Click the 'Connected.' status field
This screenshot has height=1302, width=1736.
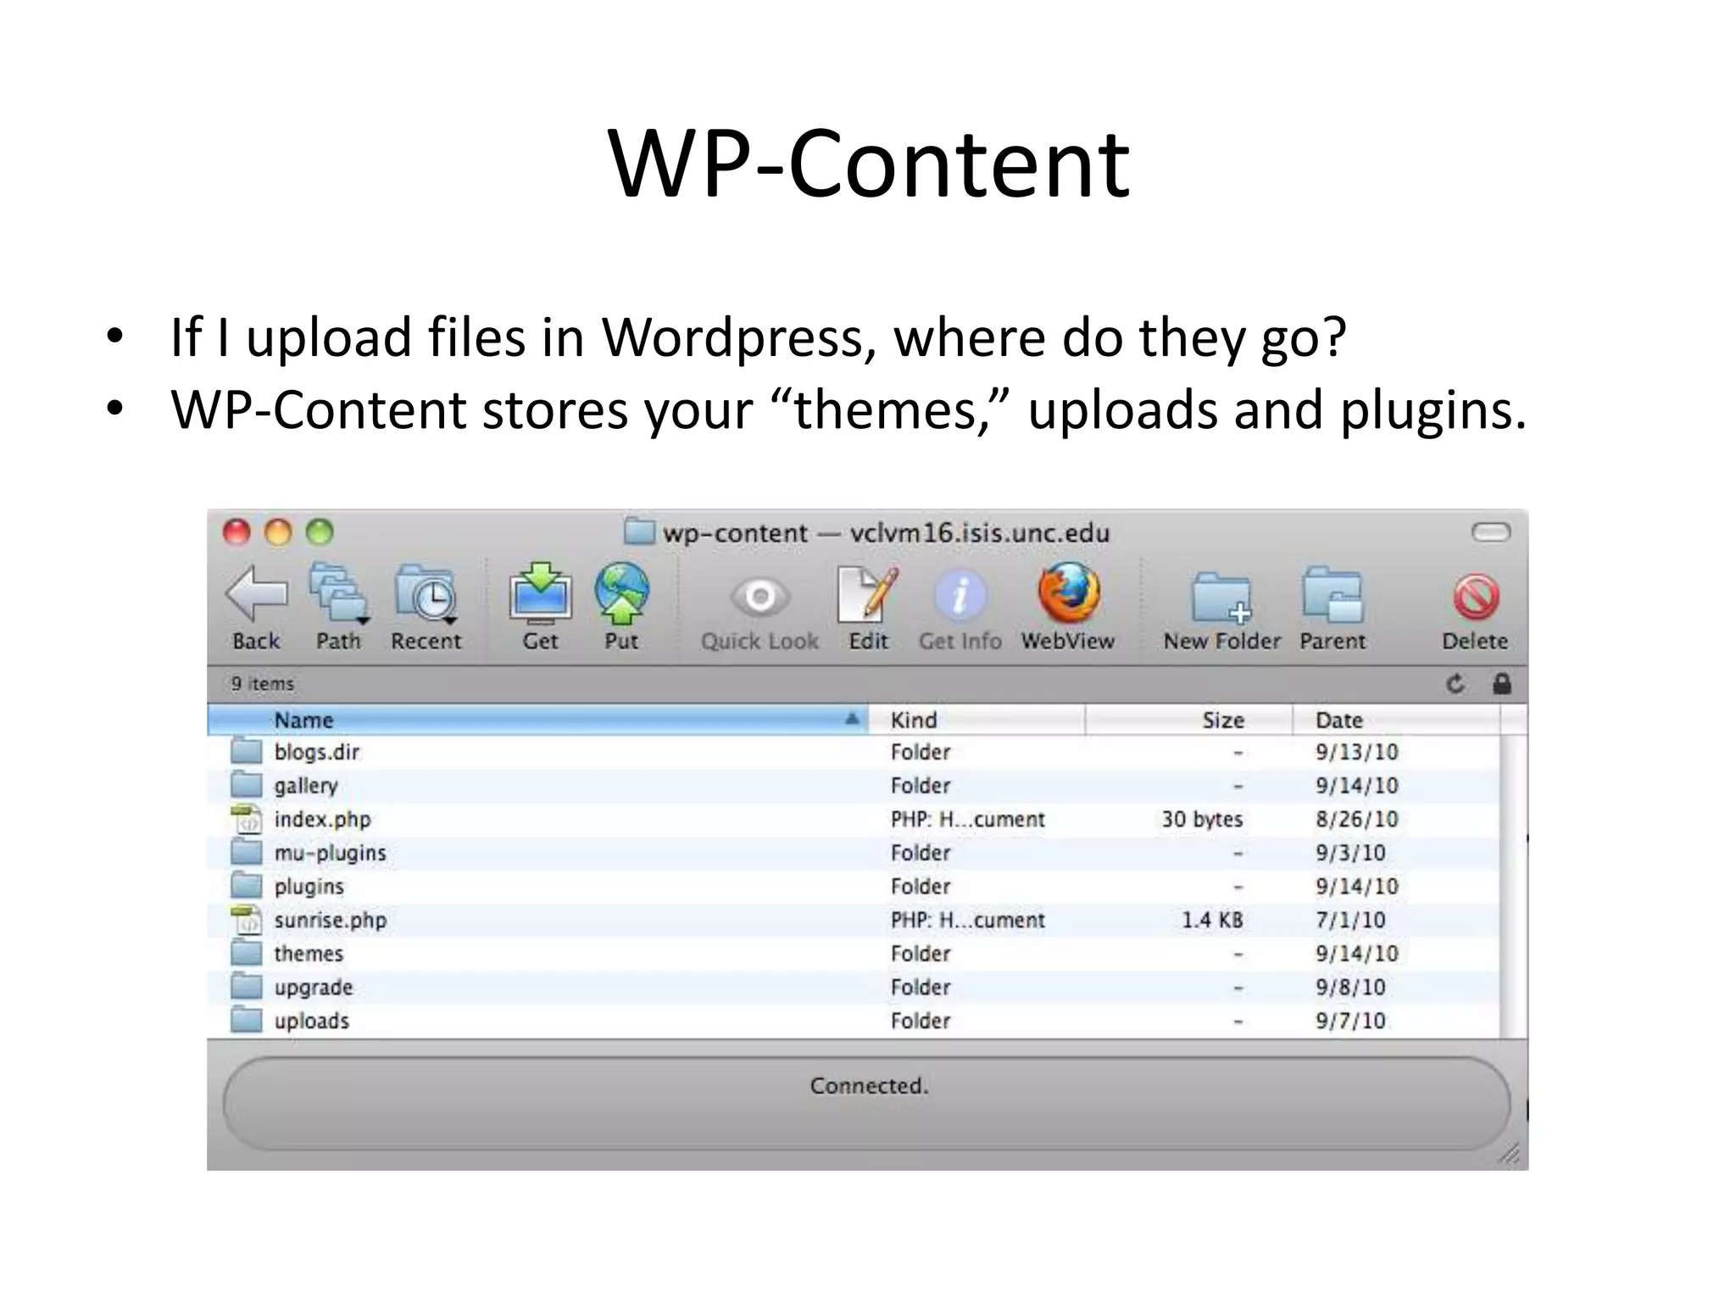click(x=867, y=1103)
